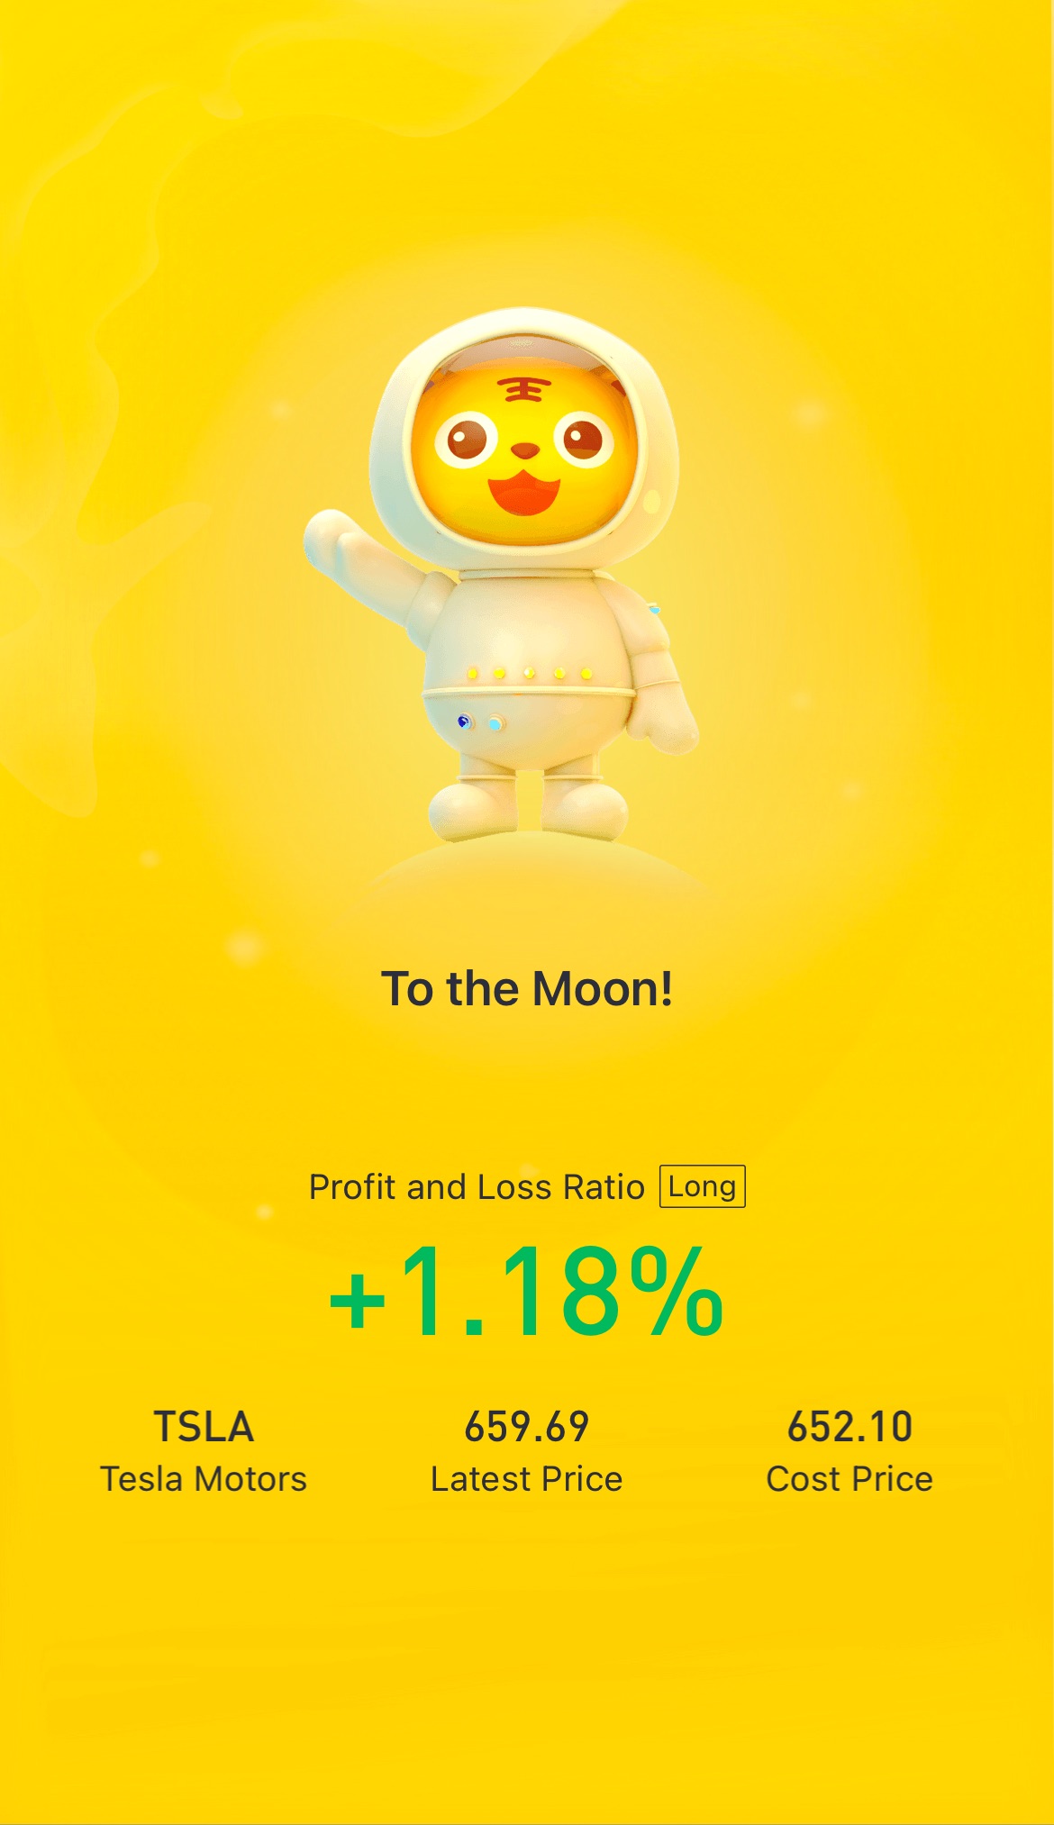Viewport: 1054px width, 1825px height.
Task: Click the tiger's forehead stripe marking
Action: coord(524,389)
